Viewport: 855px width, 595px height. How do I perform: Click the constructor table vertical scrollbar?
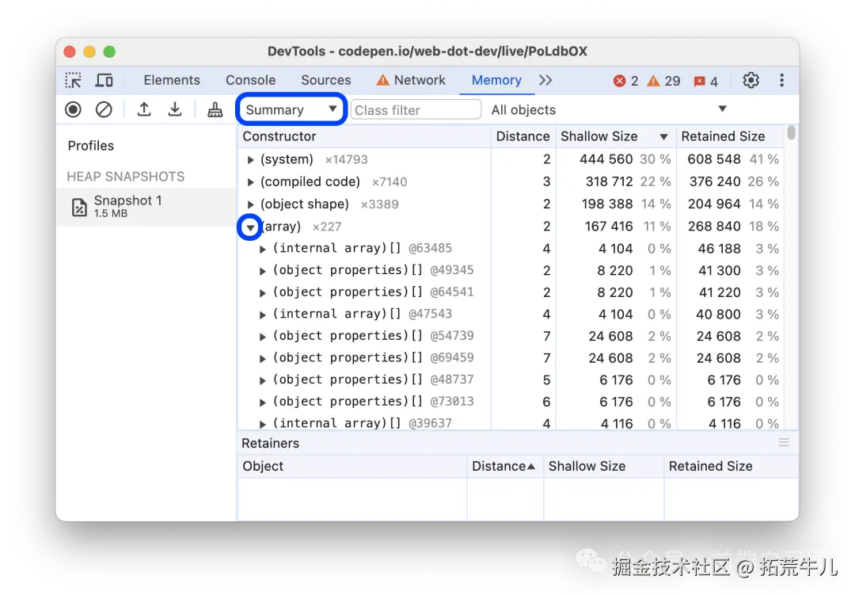coord(791,132)
